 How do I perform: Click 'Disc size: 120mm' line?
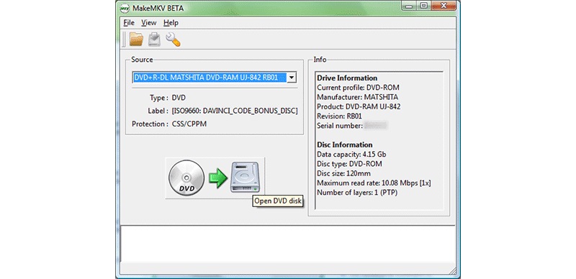tap(344, 173)
